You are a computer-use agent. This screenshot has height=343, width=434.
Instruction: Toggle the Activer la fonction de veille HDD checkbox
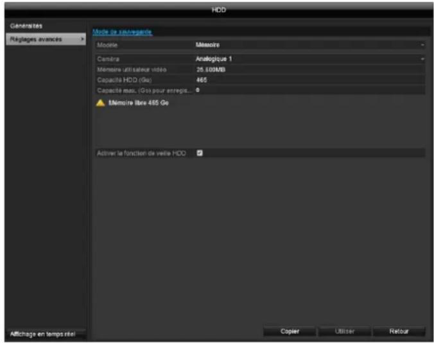point(200,153)
